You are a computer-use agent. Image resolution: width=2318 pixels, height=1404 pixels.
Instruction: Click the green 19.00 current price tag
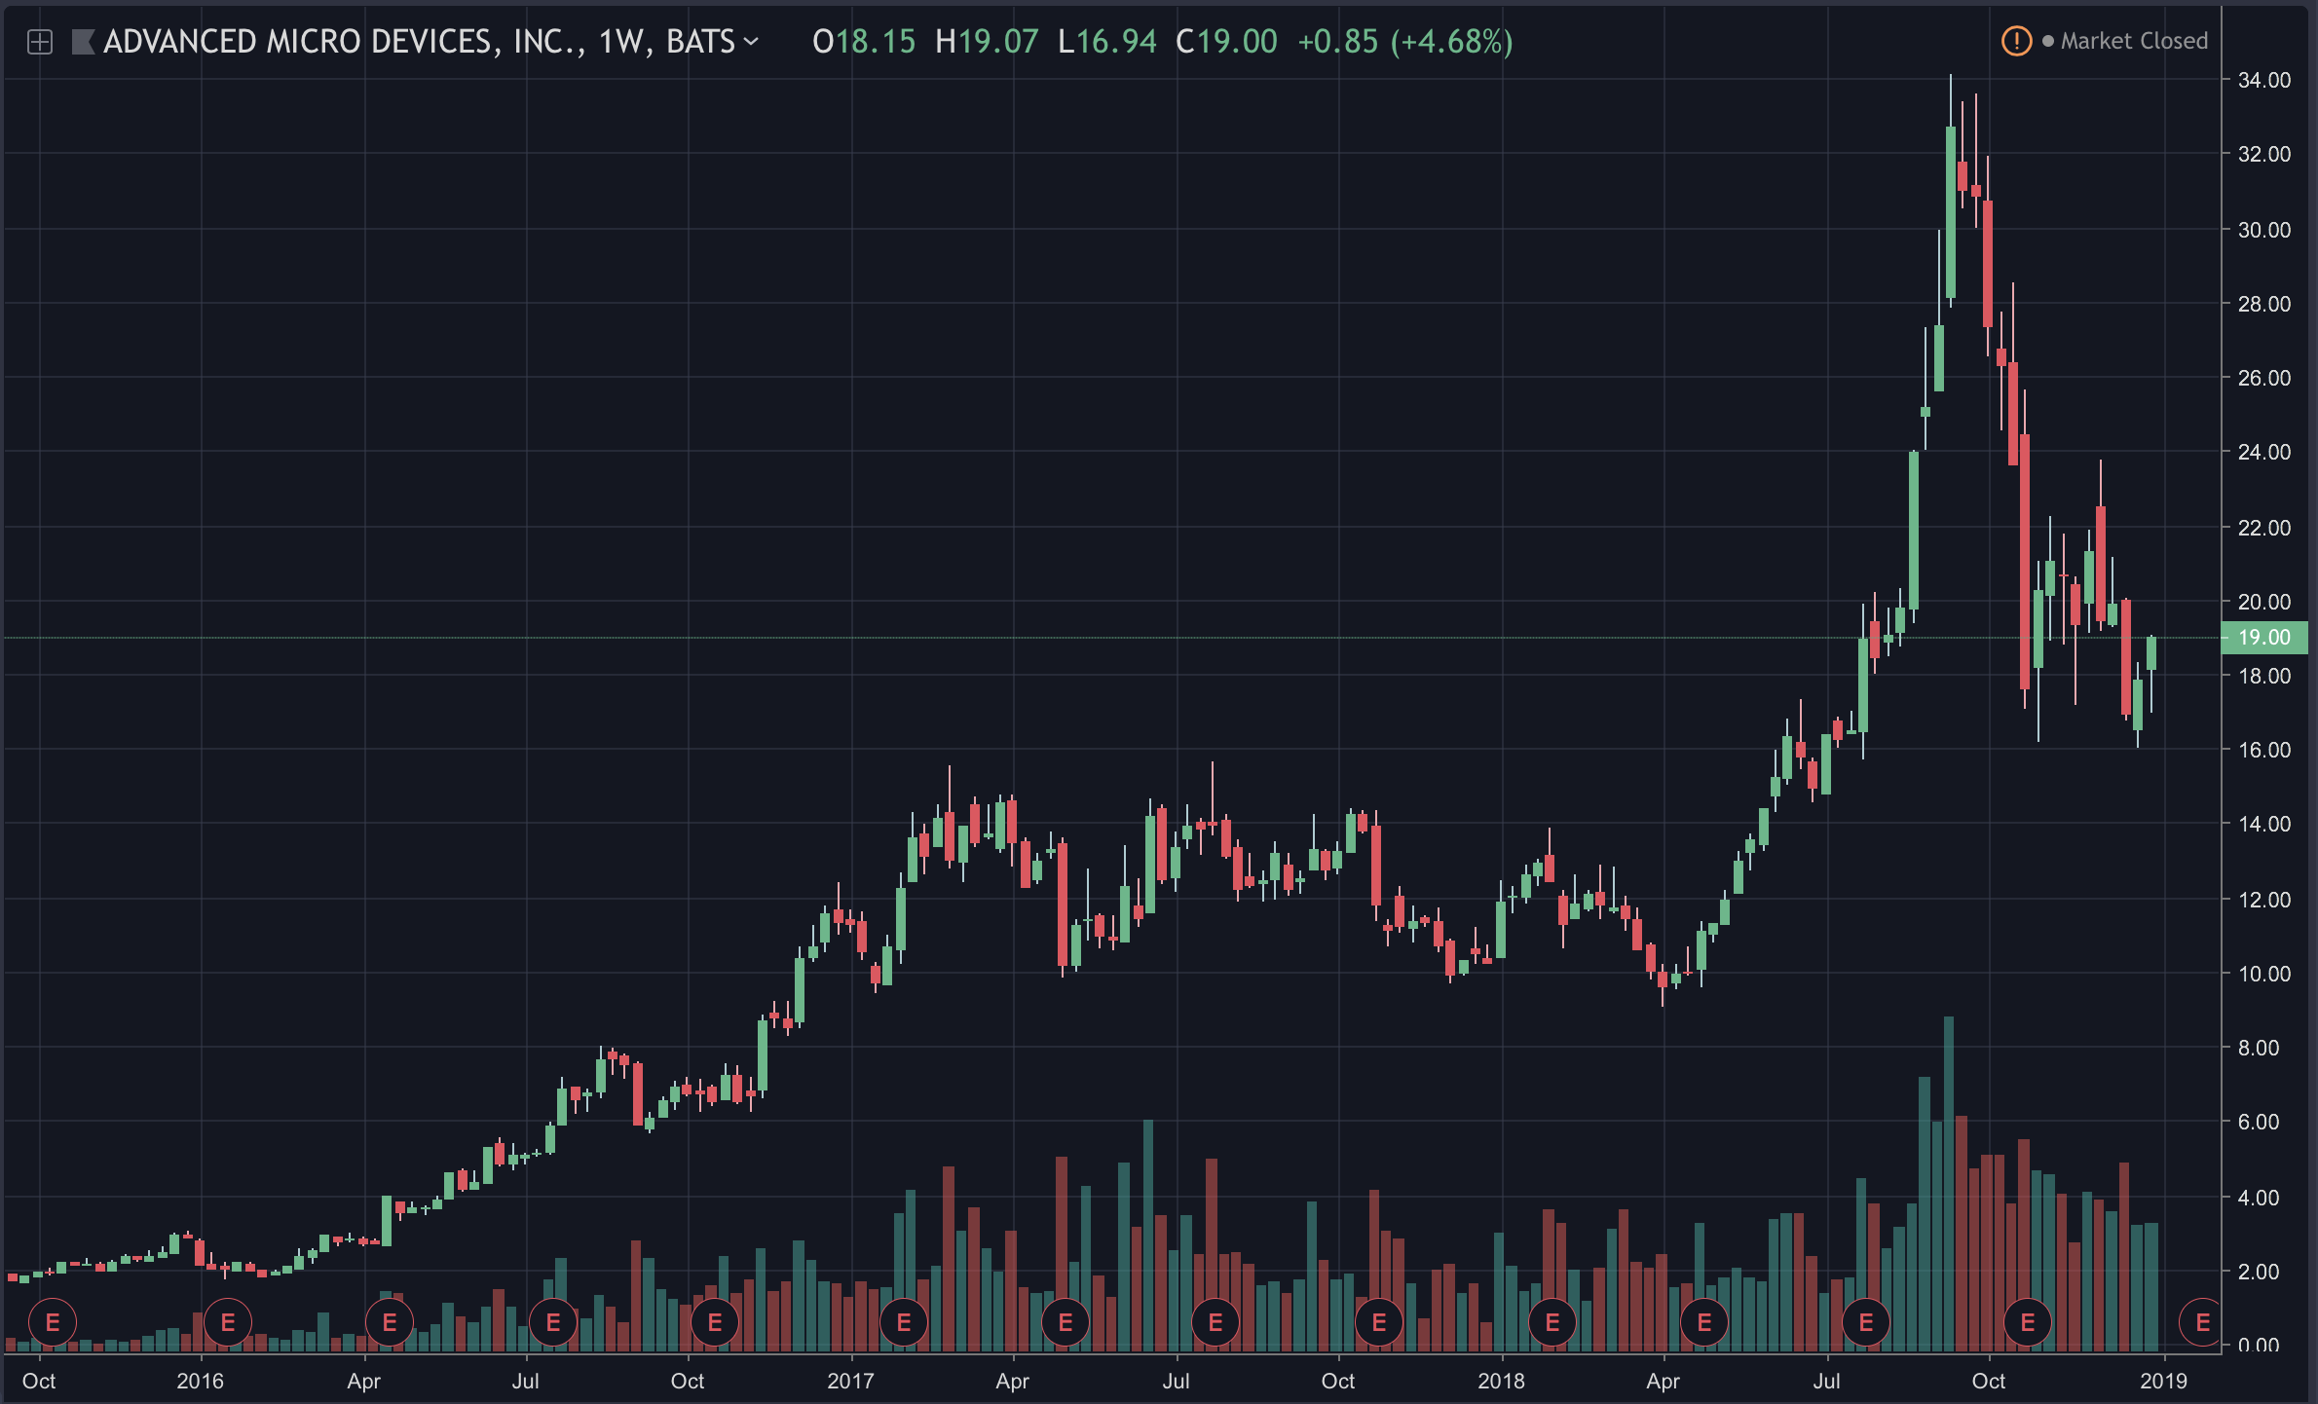tap(2263, 638)
